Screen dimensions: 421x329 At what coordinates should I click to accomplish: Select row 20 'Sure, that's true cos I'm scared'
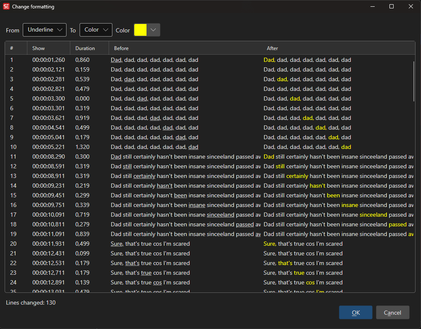point(126,244)
